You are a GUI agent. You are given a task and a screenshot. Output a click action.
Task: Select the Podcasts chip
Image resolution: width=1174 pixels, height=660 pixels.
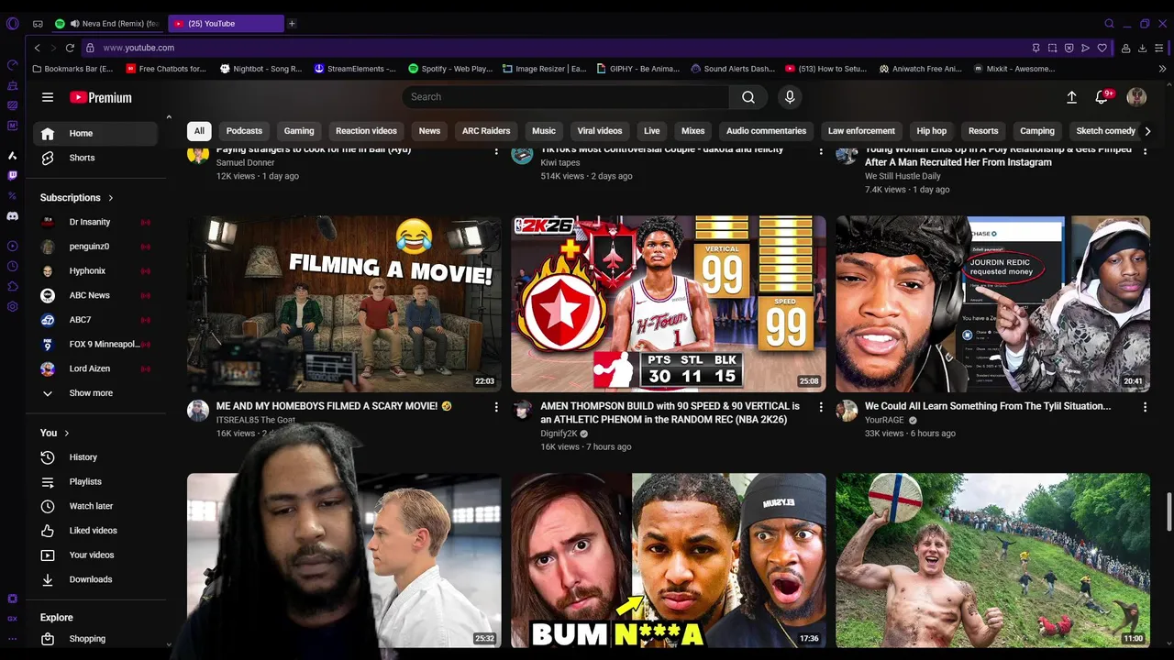[244, 131]
